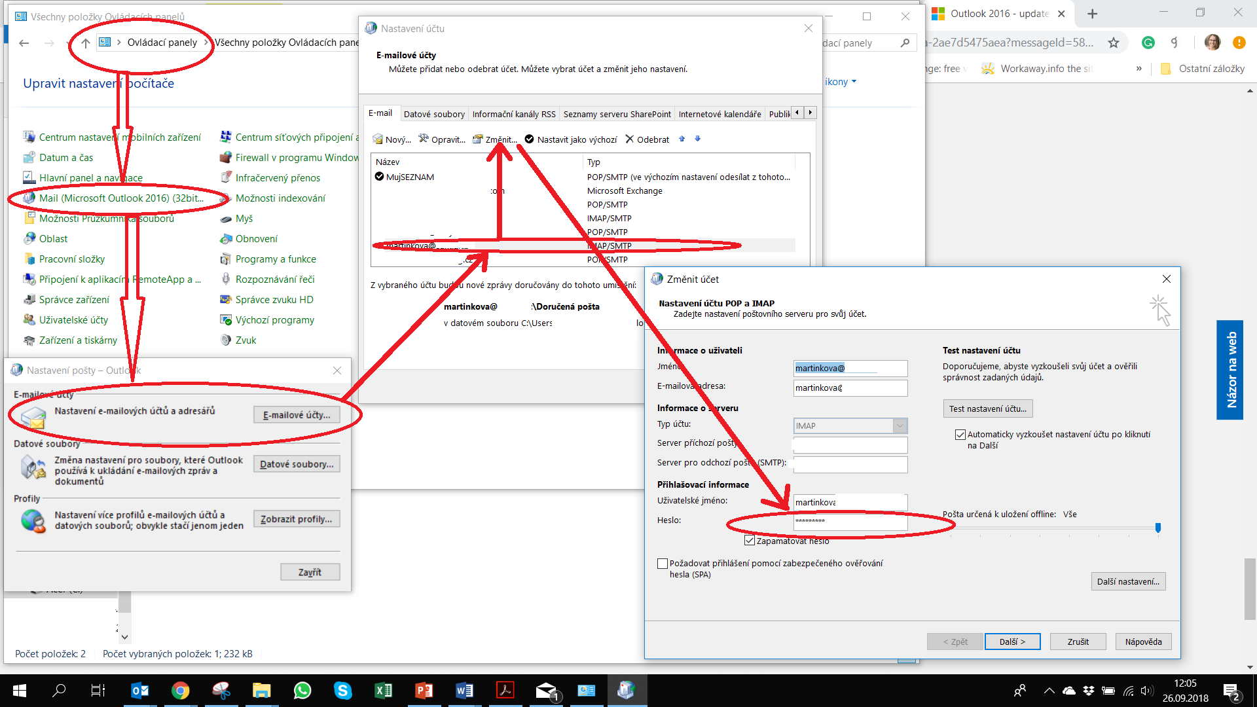The width and height of the screenshot is (1257, 707).
Task: Move selected account down with arrow
Action: pos(697,139)
